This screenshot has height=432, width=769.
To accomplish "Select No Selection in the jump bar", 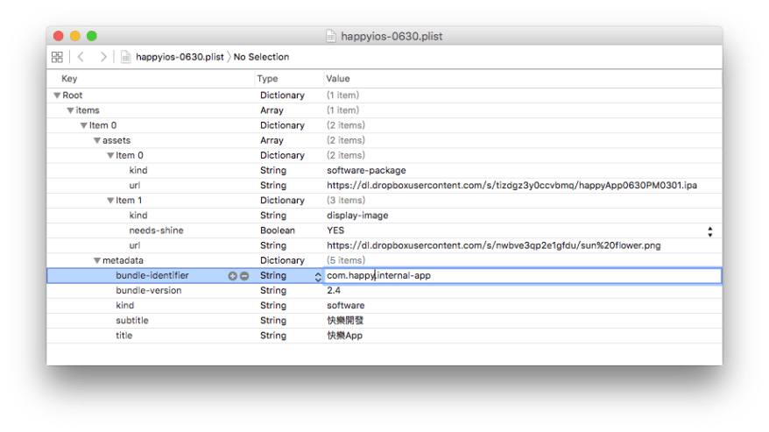I will coord(261,57).
